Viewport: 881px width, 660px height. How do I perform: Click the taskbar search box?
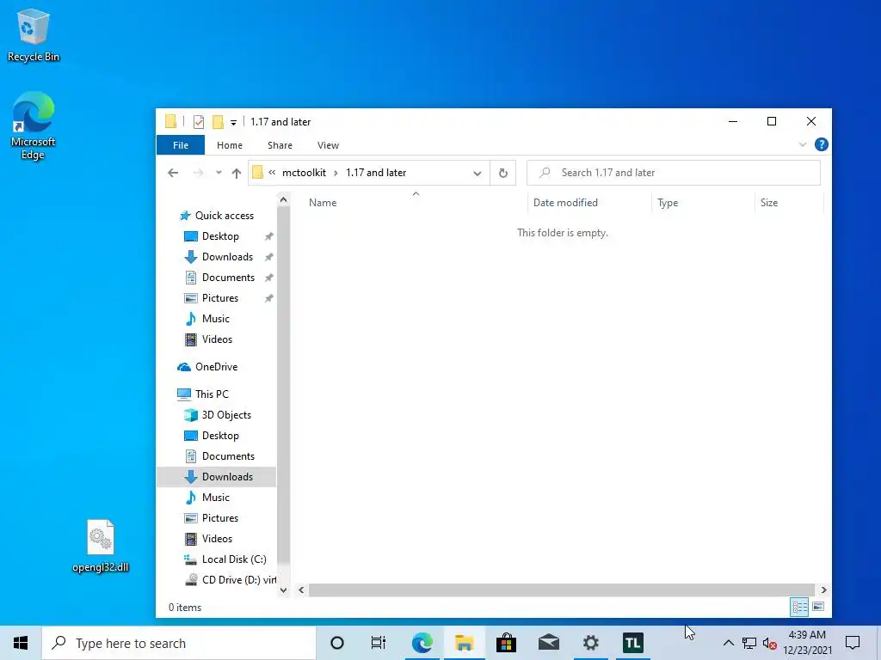179,643
